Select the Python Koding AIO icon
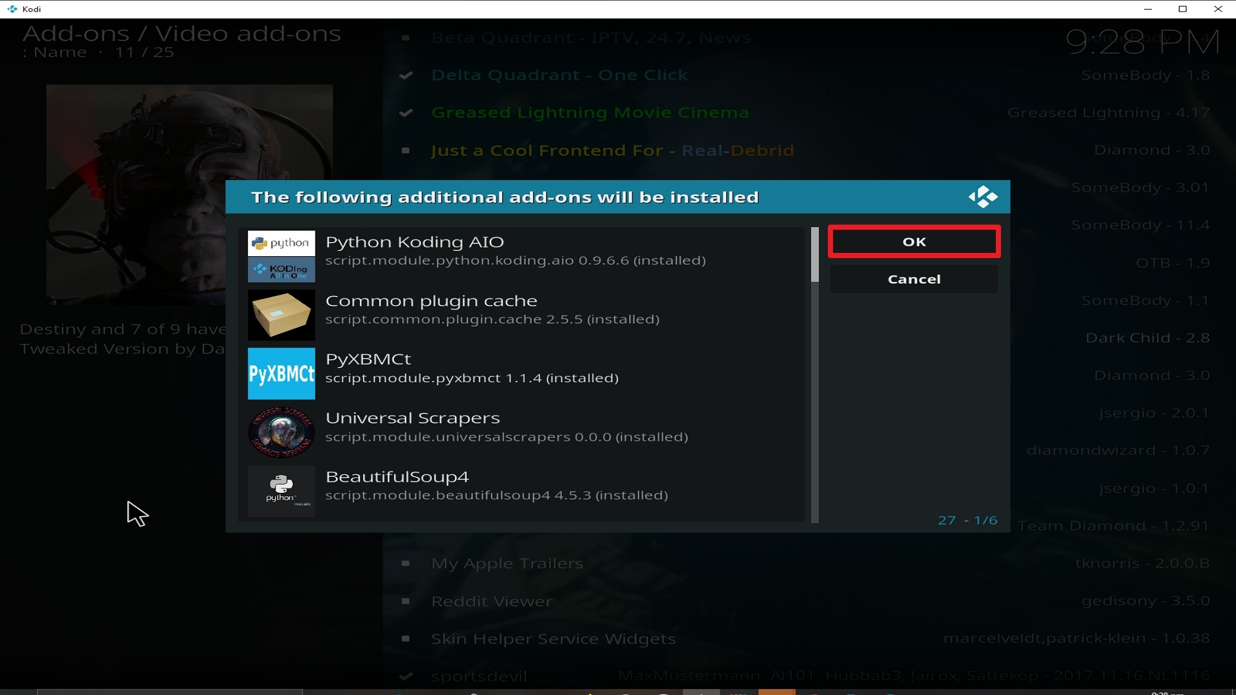 pos(281,256)
